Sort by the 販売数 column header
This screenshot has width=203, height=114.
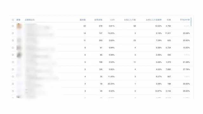tap(83, 20)
